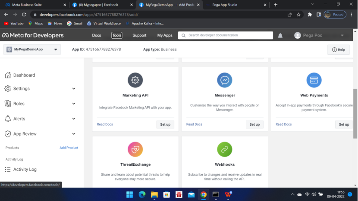Viewport: 358px width, 201px height.
Task: Open the Chrome extensions puzzle icon
Action: pos(310,15)
